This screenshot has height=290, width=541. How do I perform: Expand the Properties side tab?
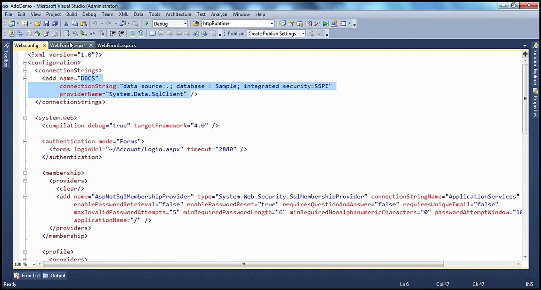pos(535,103)
